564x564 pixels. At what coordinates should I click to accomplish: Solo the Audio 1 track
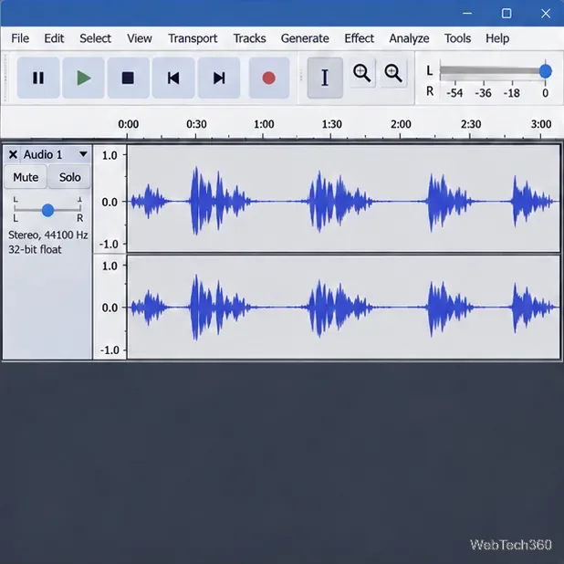coord(69,177)
